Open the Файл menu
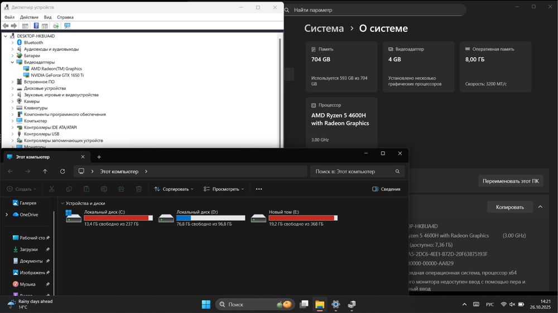The image size is (558, 313). (9, 17)
